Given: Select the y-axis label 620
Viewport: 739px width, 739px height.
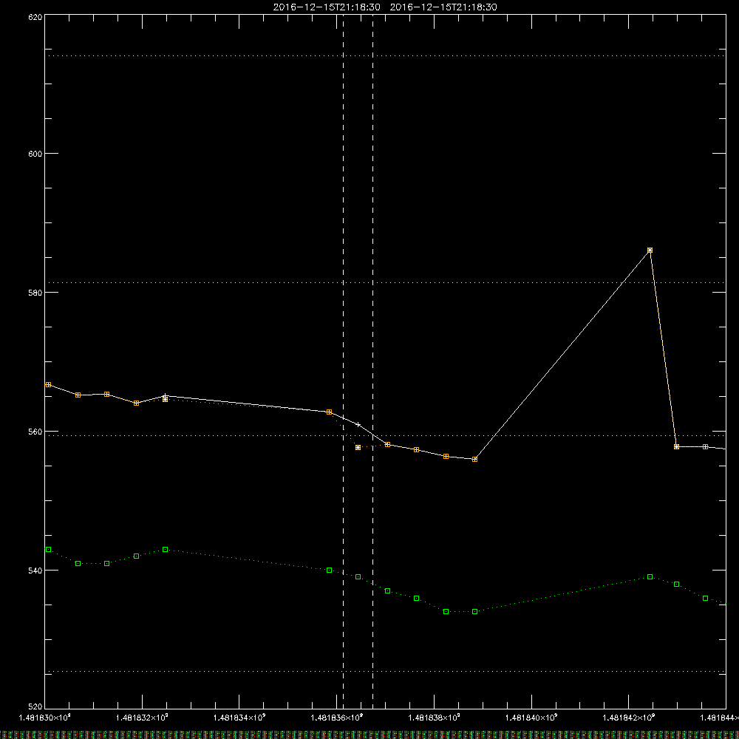Looking at the screenshot, I should pyautogui.click(x=35, y=17).
